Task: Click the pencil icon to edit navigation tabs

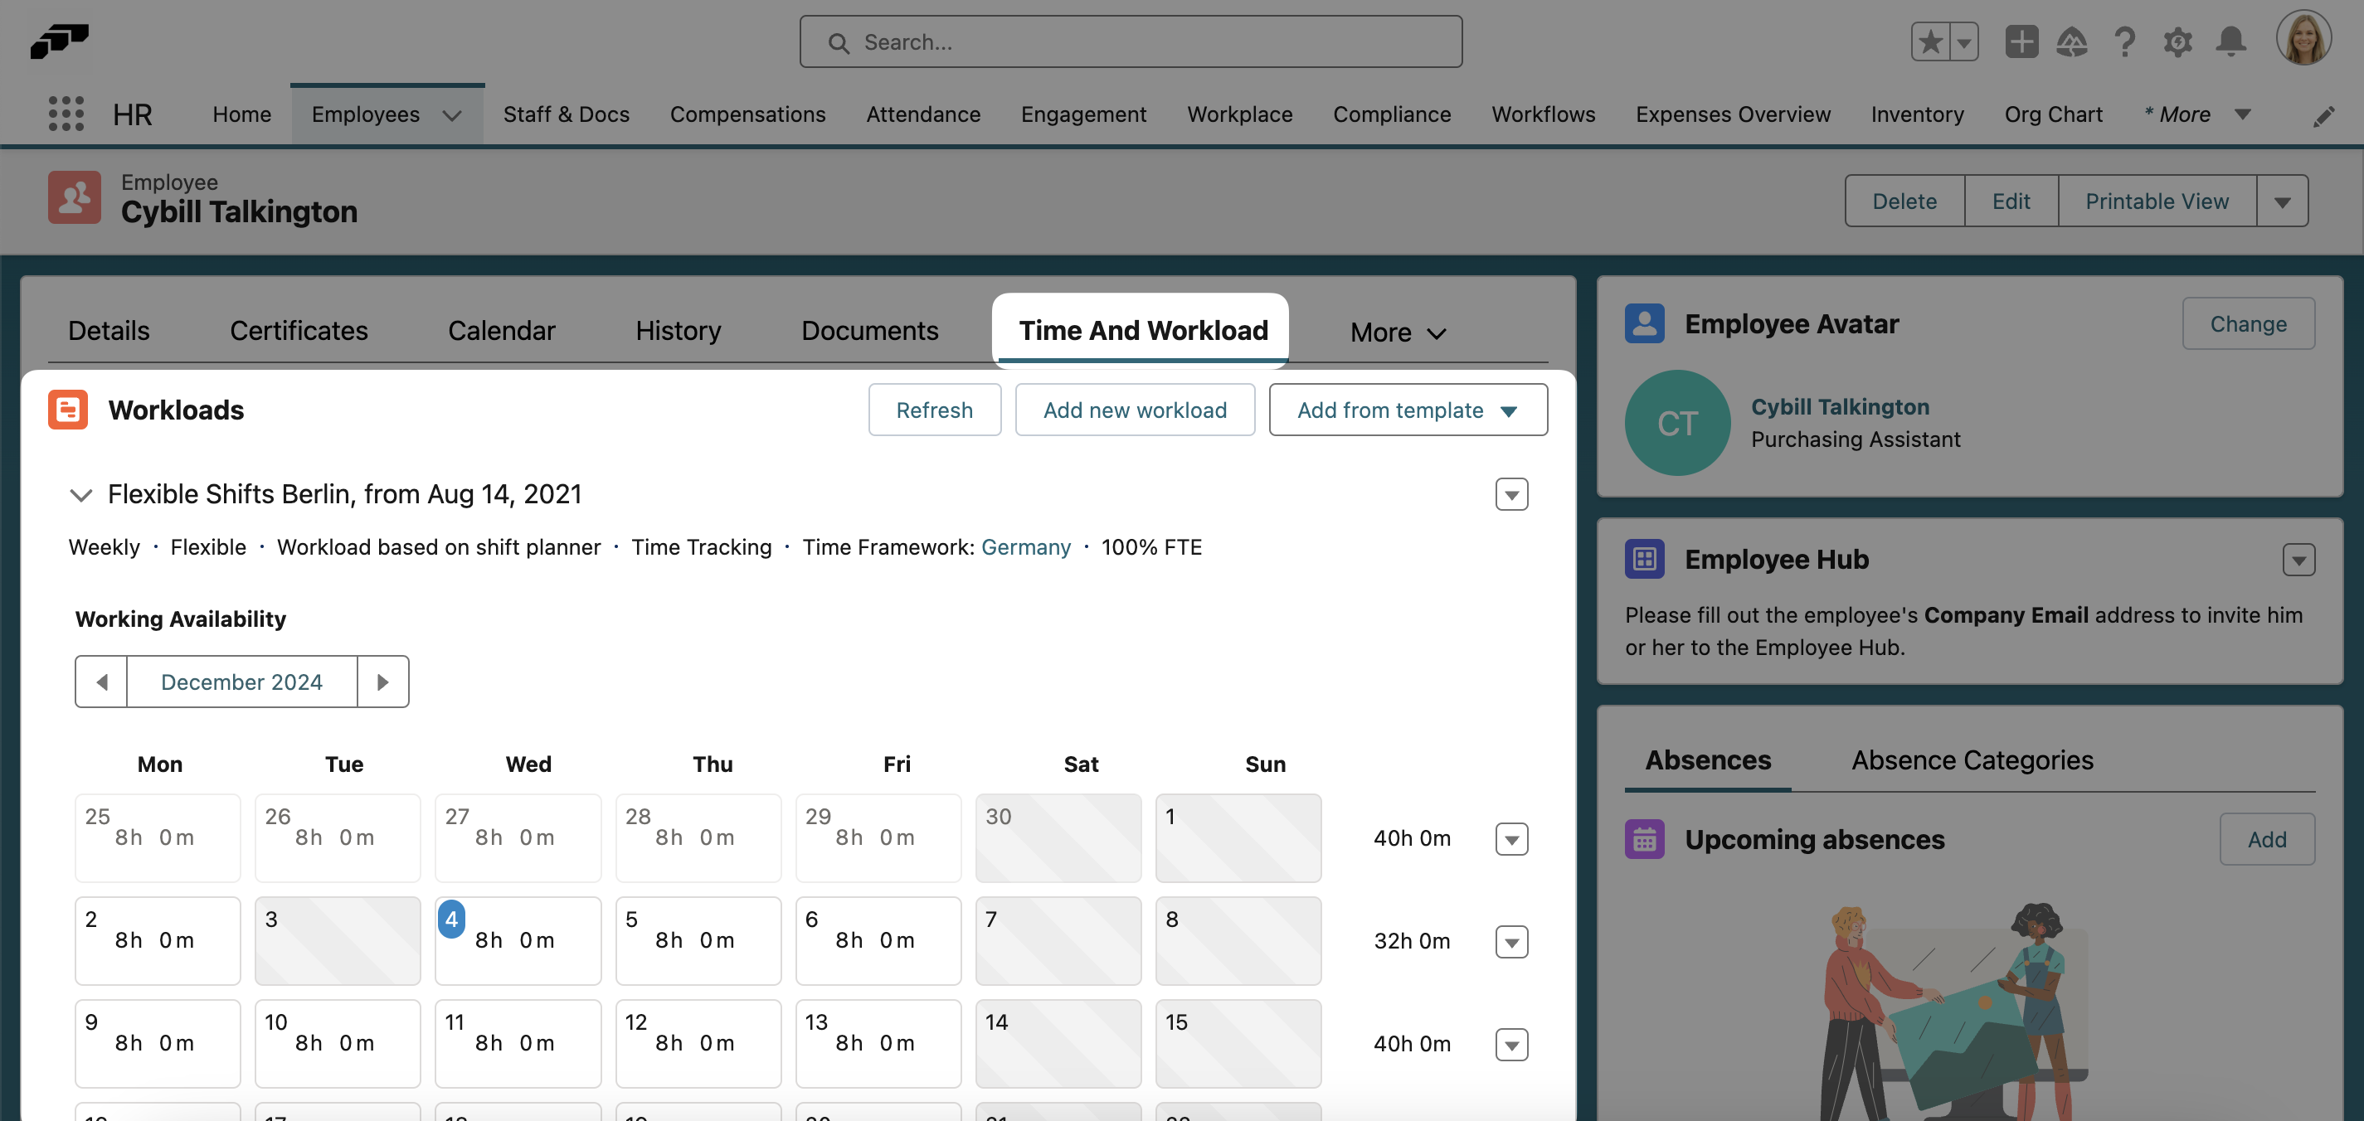Action: click(2324, 115)
